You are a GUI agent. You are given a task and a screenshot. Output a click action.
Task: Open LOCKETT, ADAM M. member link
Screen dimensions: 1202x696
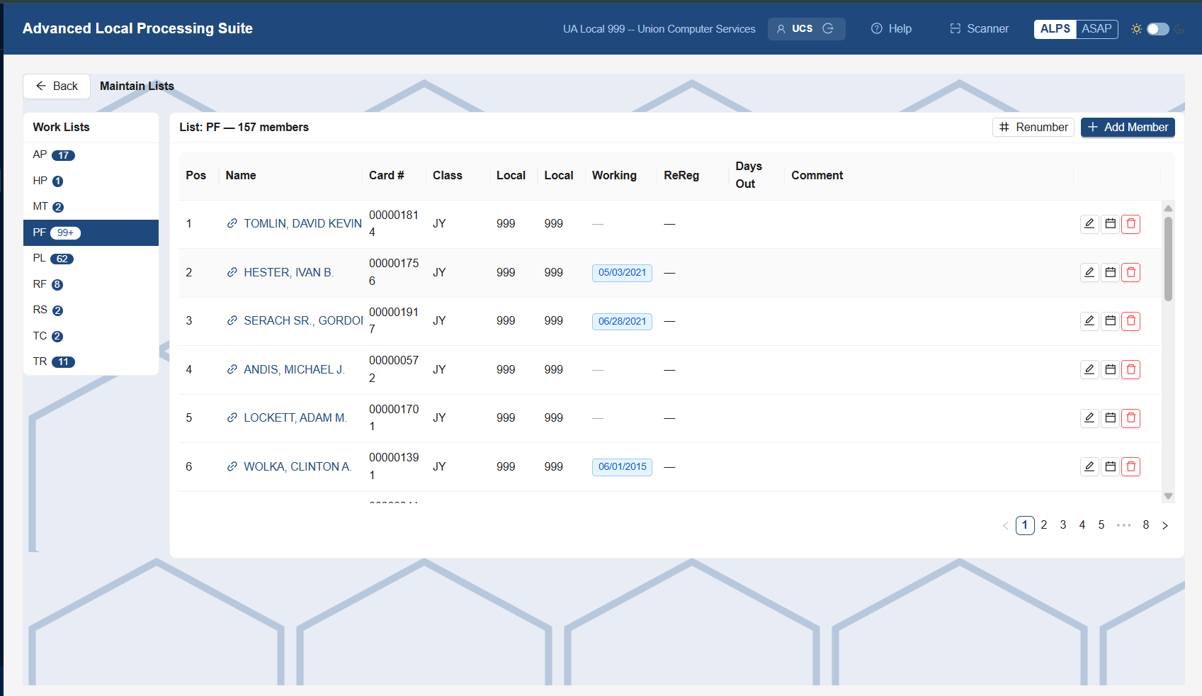point(295,418)
